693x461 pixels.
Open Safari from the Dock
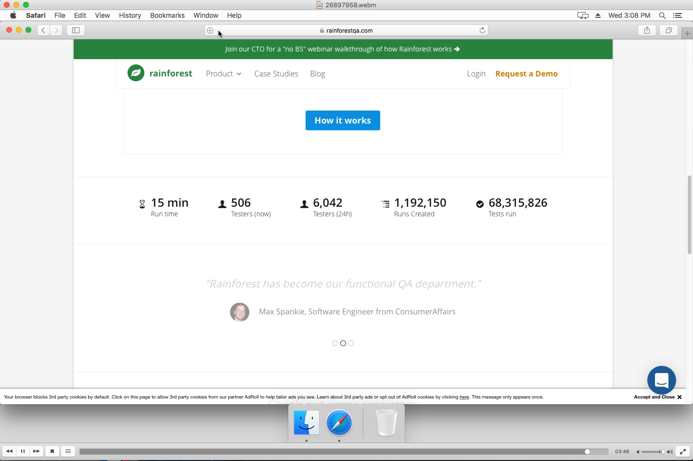click(339, 423)
